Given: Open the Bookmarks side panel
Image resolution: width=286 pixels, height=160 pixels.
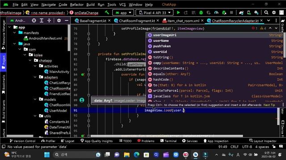Looking at the screenshot, I should (3, 84).
